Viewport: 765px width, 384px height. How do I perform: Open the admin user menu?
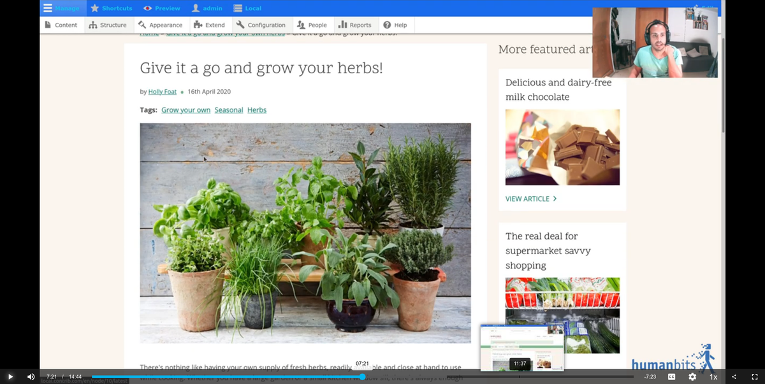pyautogui.click(x=207, y=8)
